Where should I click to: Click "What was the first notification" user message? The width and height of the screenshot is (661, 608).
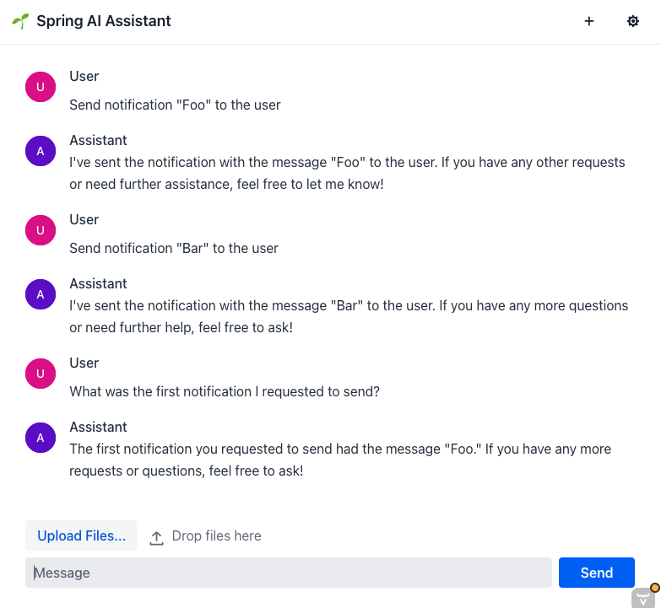click(225, 392)
